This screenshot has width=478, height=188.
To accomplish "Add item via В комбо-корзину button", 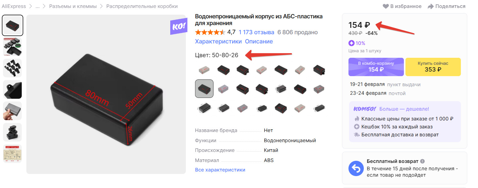I will (x=376, y=67).
